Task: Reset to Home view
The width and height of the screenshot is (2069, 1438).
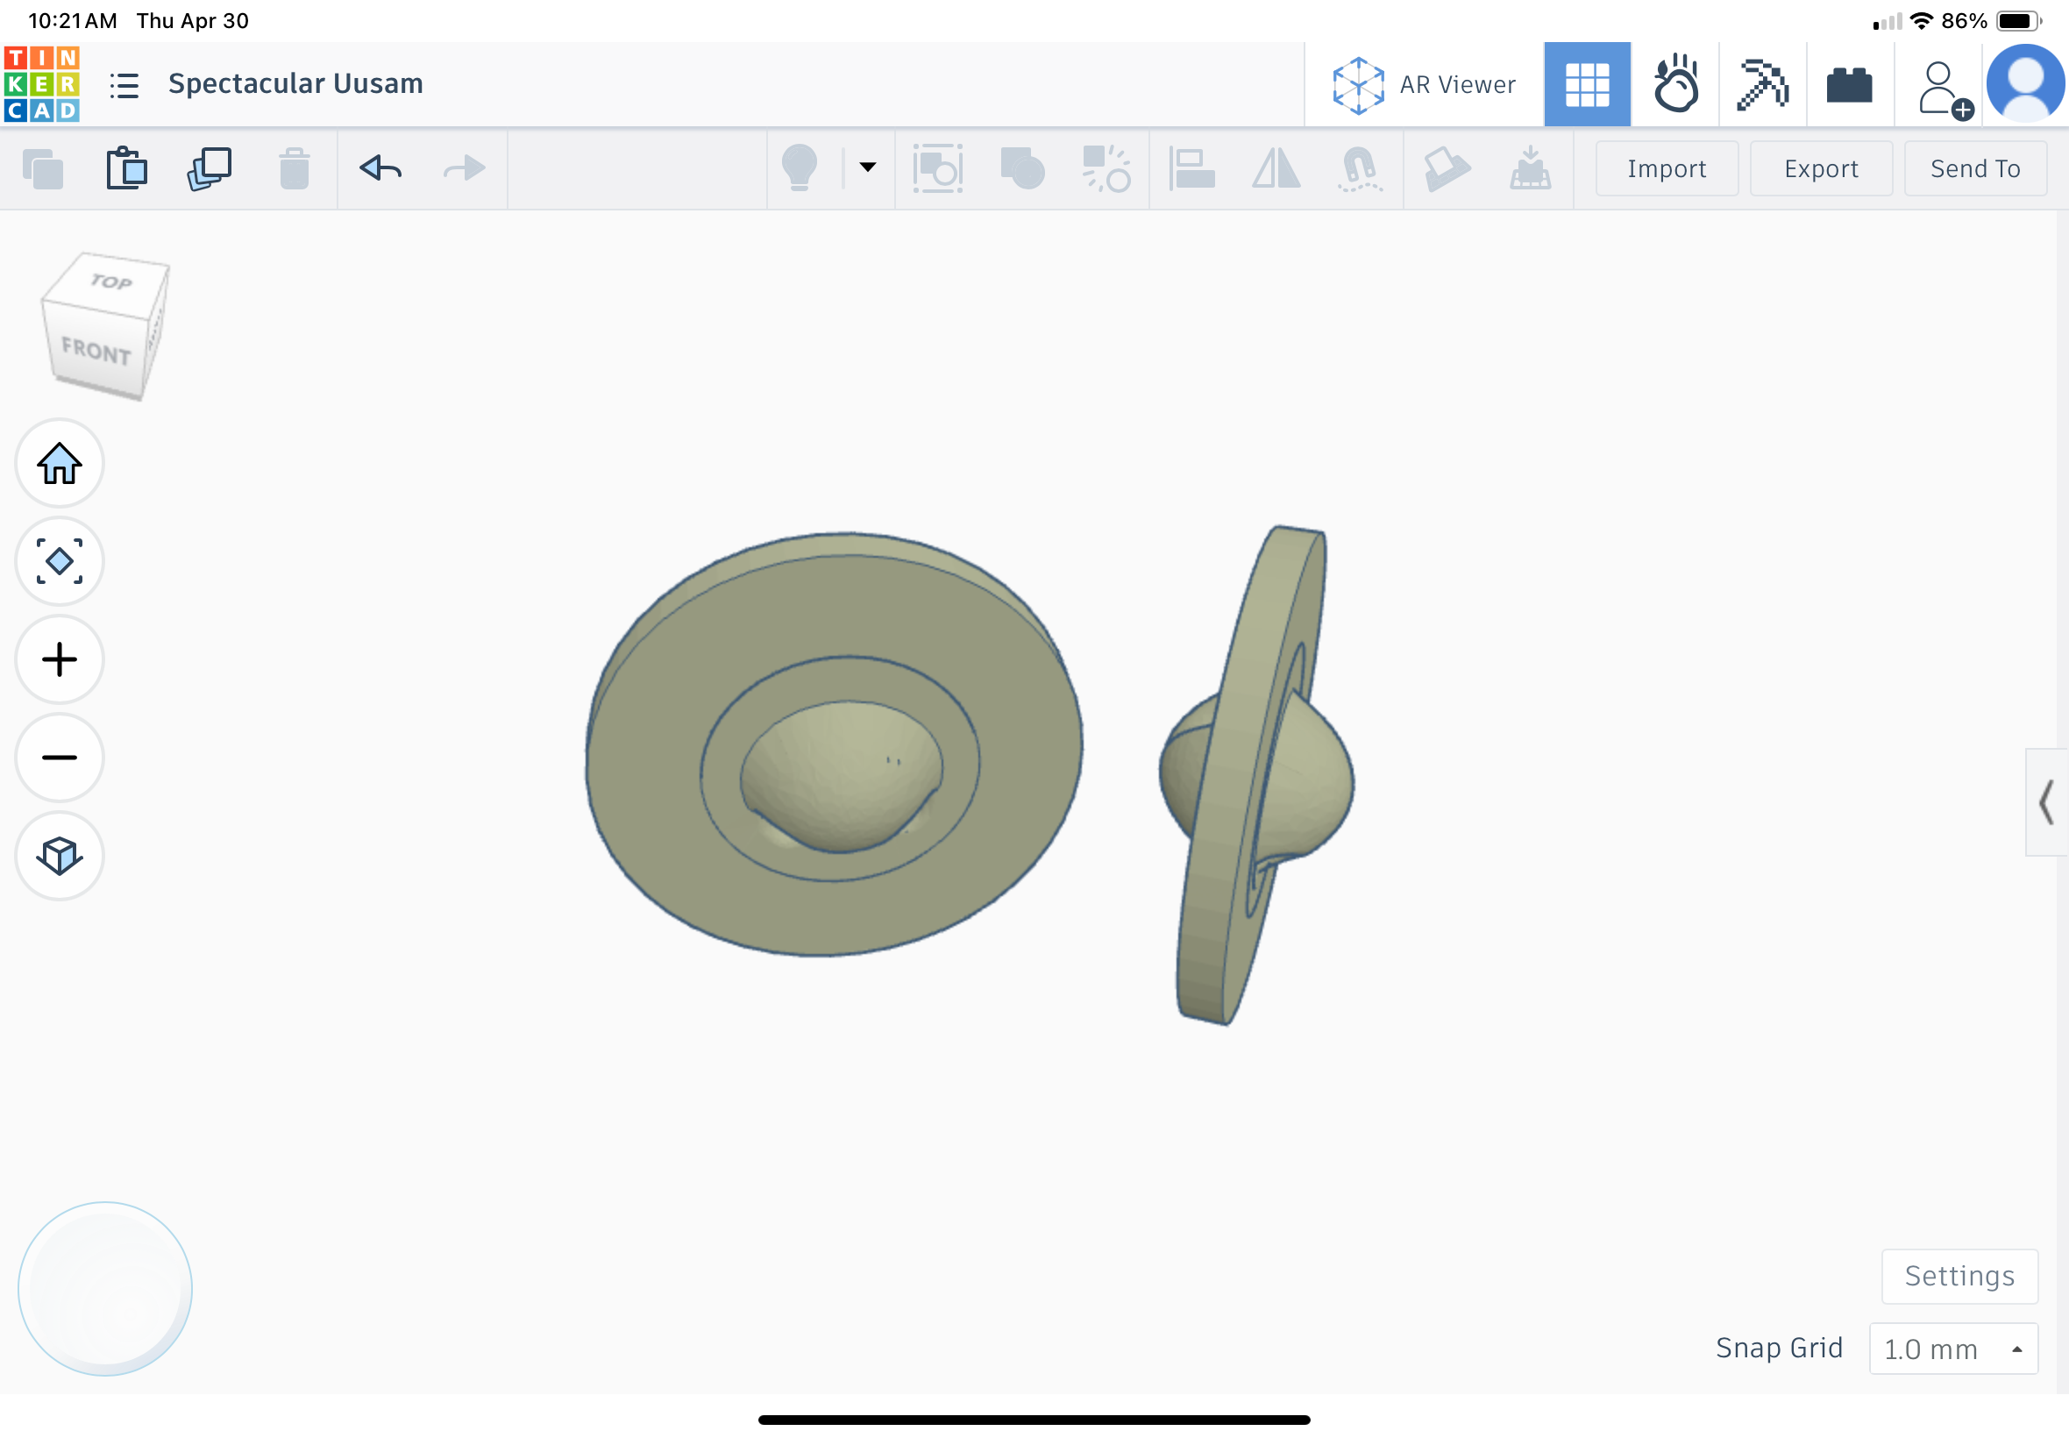Action: [x=60, y=463]
